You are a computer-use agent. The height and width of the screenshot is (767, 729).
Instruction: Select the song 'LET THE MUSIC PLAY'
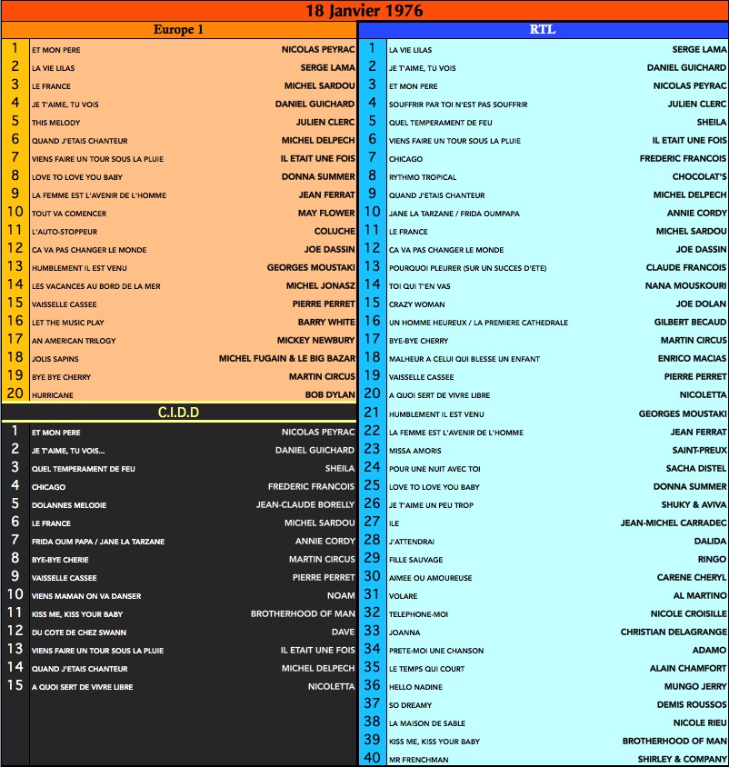tap(68, 323)
